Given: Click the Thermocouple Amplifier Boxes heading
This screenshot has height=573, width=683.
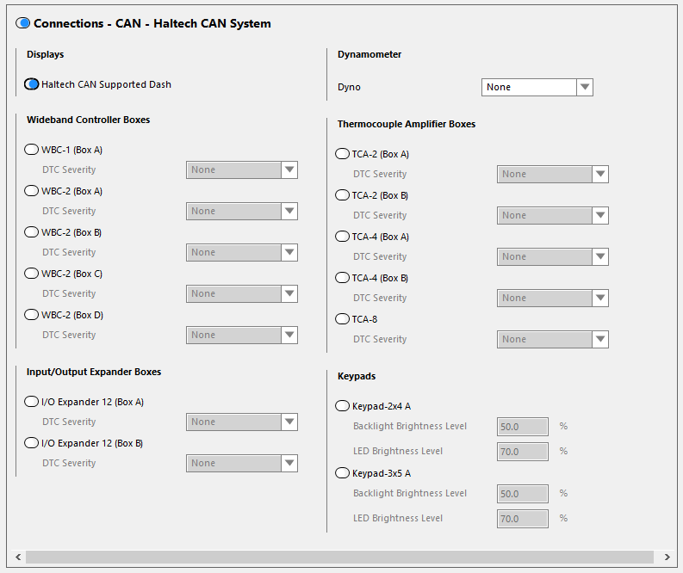Looking at the screenshot, I should tap(407, 124).
